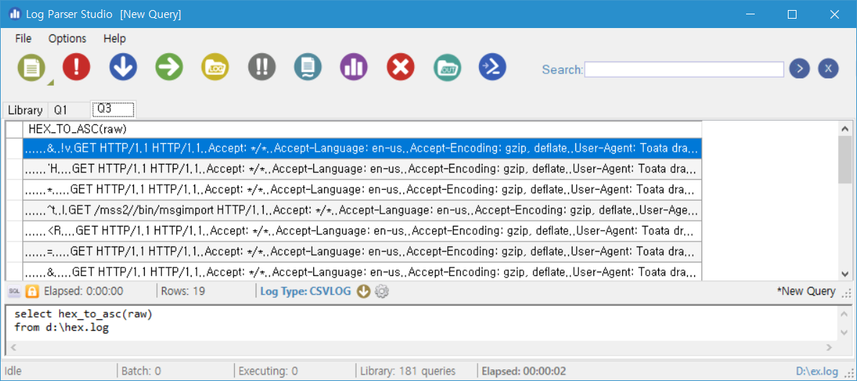Click the results vertical scrollbar thumb
This screenshot has height=381, width=857.
[x=845, y=160]
